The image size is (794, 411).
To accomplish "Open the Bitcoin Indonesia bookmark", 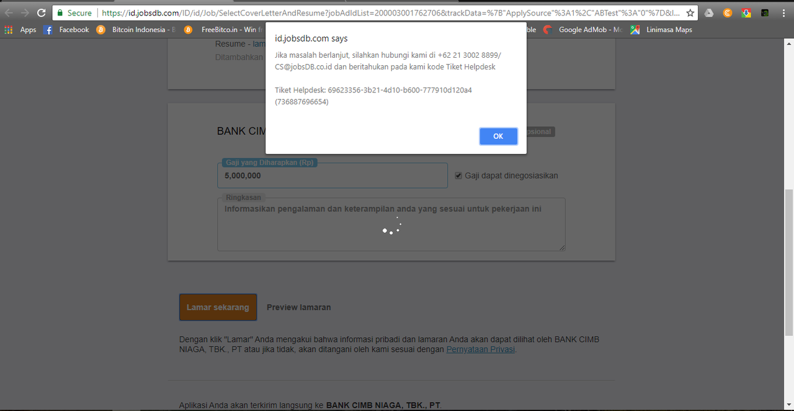I will [x=136, y=30].
